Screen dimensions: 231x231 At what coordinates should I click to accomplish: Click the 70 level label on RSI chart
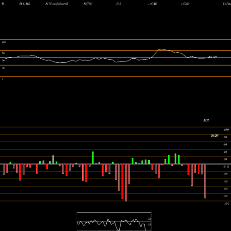tap(3, 53)
